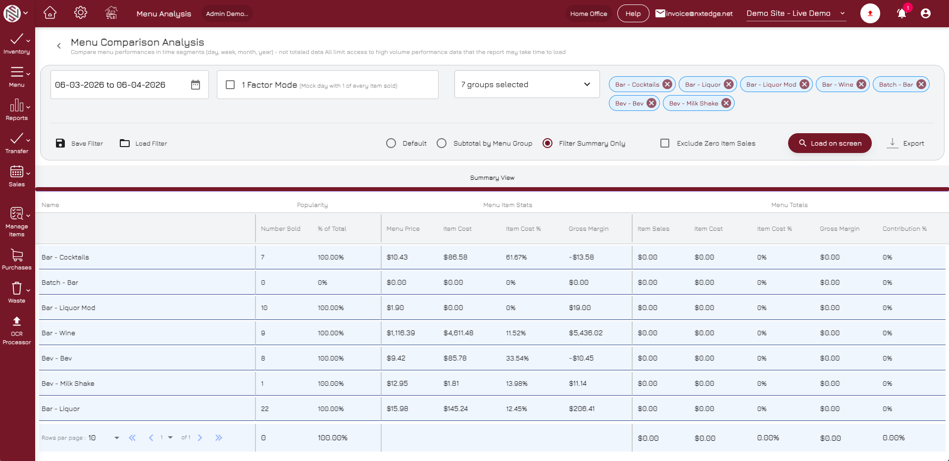Open the settings gear icon
Viewport: 949px width, 461px height.
81,13
